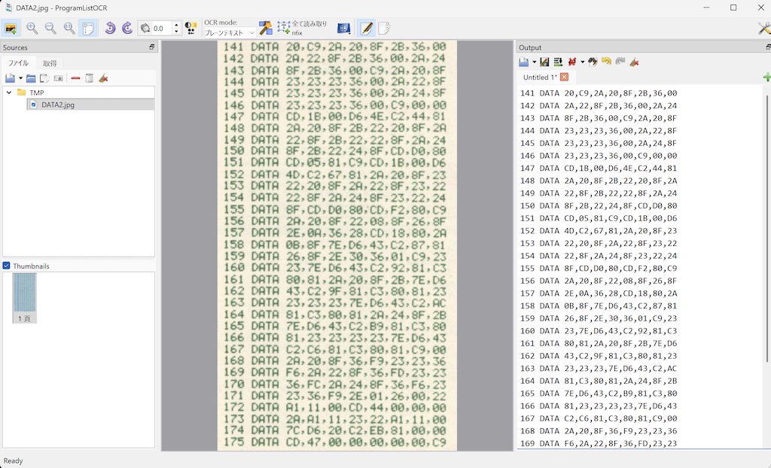Screen dimensions: 771x468
Task: Select the Untitled 1 output tab
Action: point(540,77)
